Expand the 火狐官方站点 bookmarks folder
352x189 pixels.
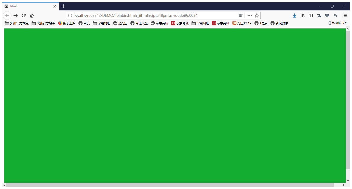click(x=17, y=23)
